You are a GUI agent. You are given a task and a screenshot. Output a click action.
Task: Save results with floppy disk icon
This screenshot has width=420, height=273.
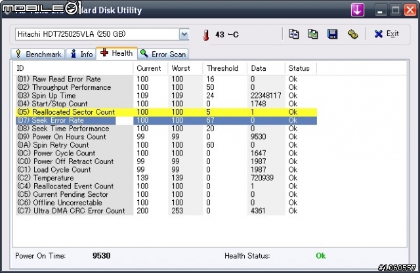coord(333,34)
